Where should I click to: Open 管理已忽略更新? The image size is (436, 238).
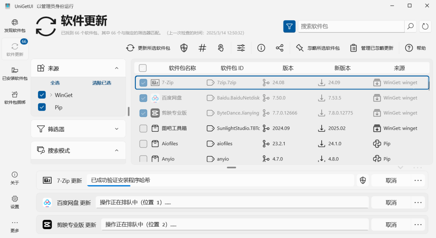pos(372,48)
